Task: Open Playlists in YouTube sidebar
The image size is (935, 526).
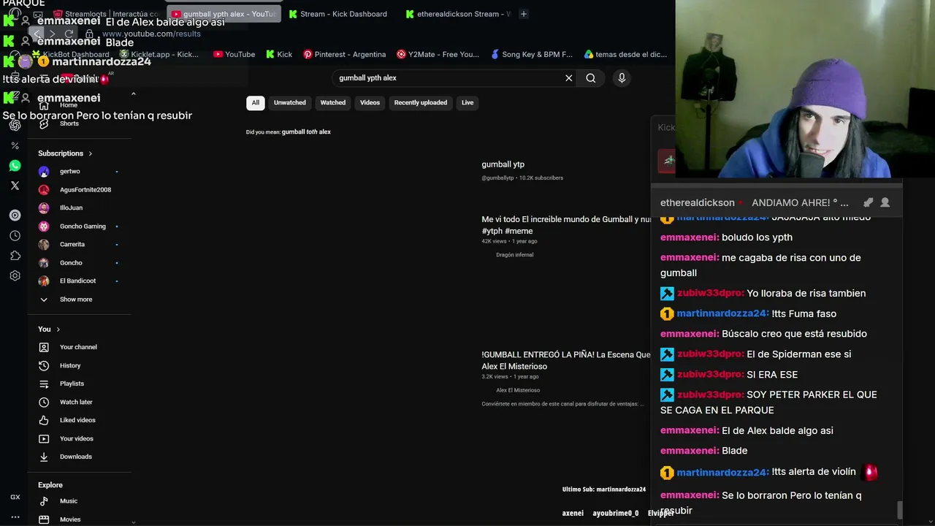Action: (x=72, y=384)
